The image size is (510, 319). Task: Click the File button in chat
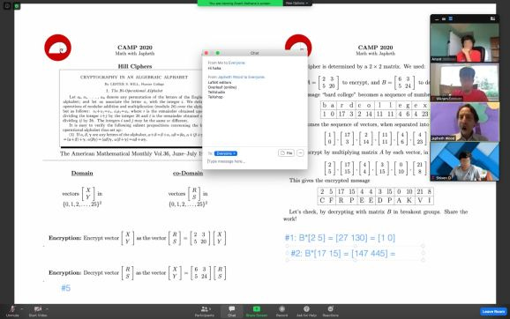(286, 152)
